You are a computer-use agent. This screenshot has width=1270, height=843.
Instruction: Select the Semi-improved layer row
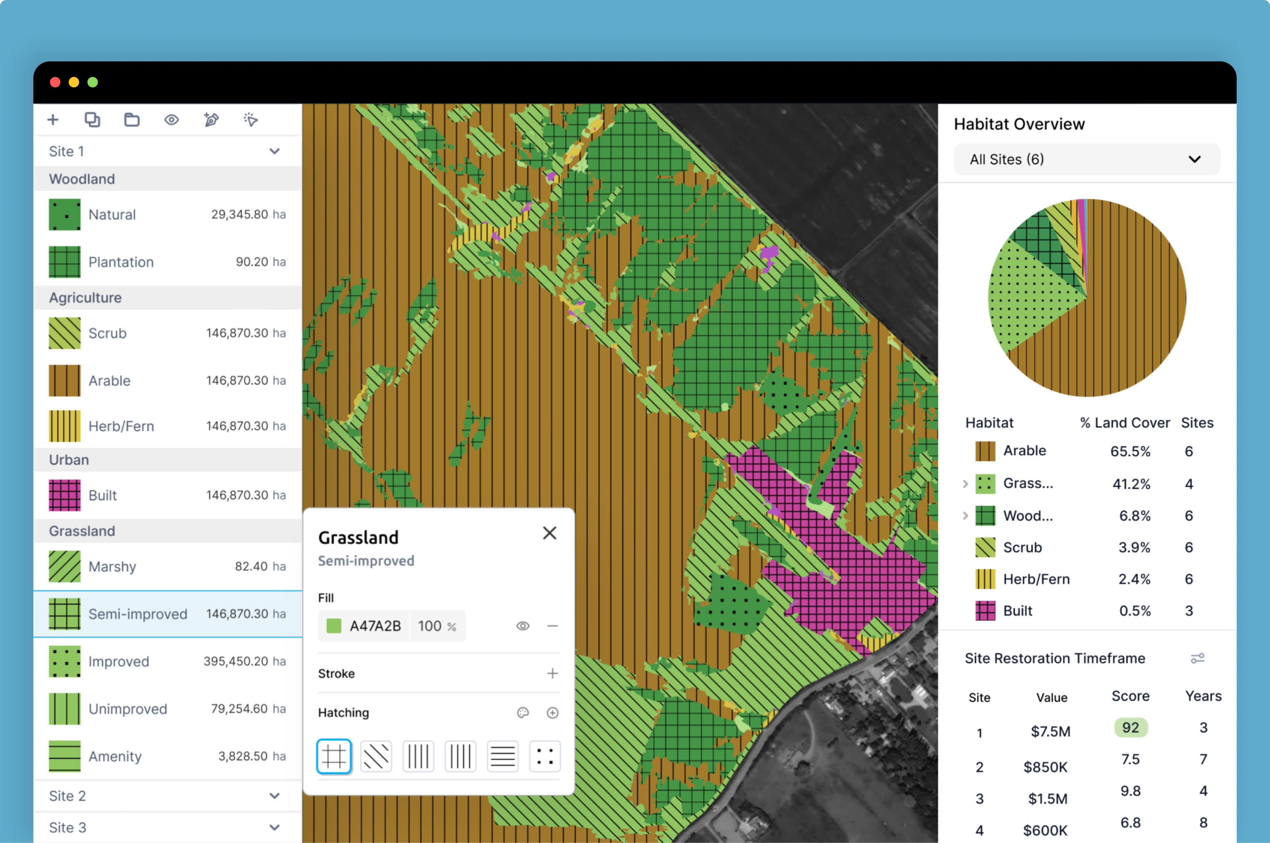click(168, 614)
